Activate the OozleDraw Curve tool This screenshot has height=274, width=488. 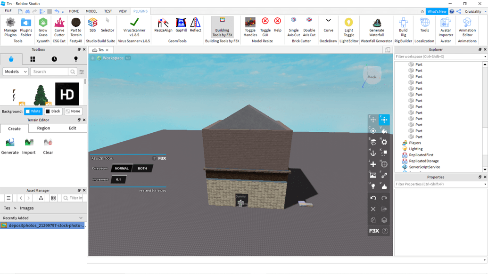pos(328,25)
